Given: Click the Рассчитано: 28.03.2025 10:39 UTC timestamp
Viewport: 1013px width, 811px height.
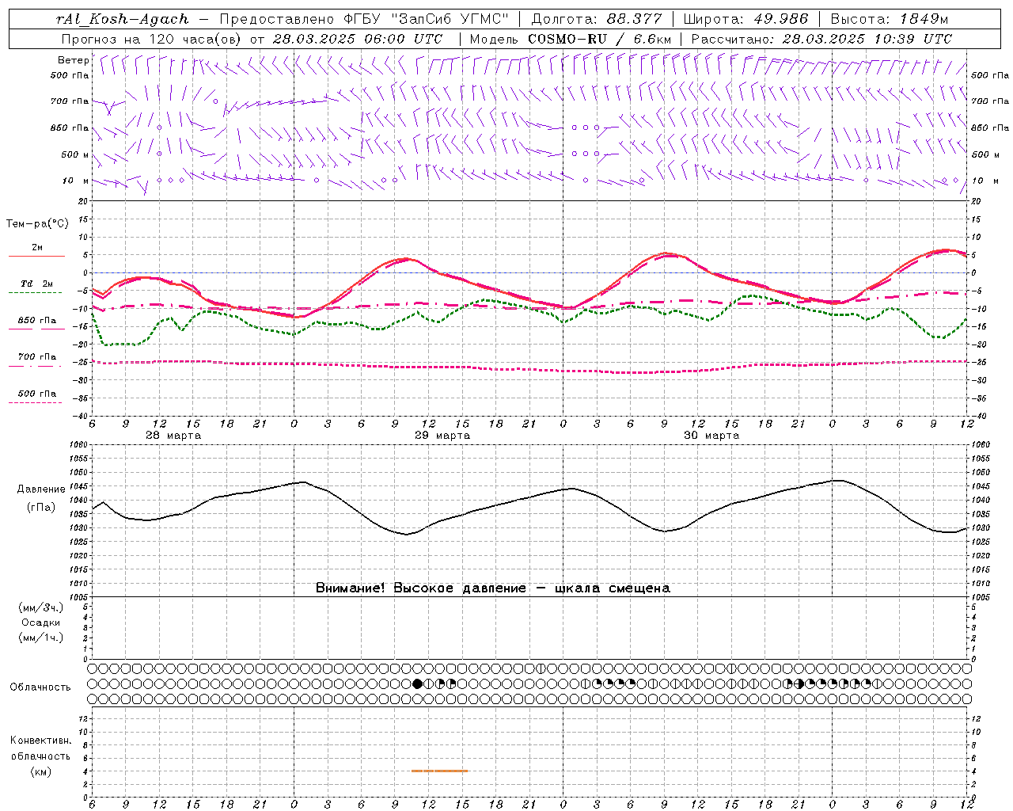Looking at the screenshot, I should tap(821, 38).
